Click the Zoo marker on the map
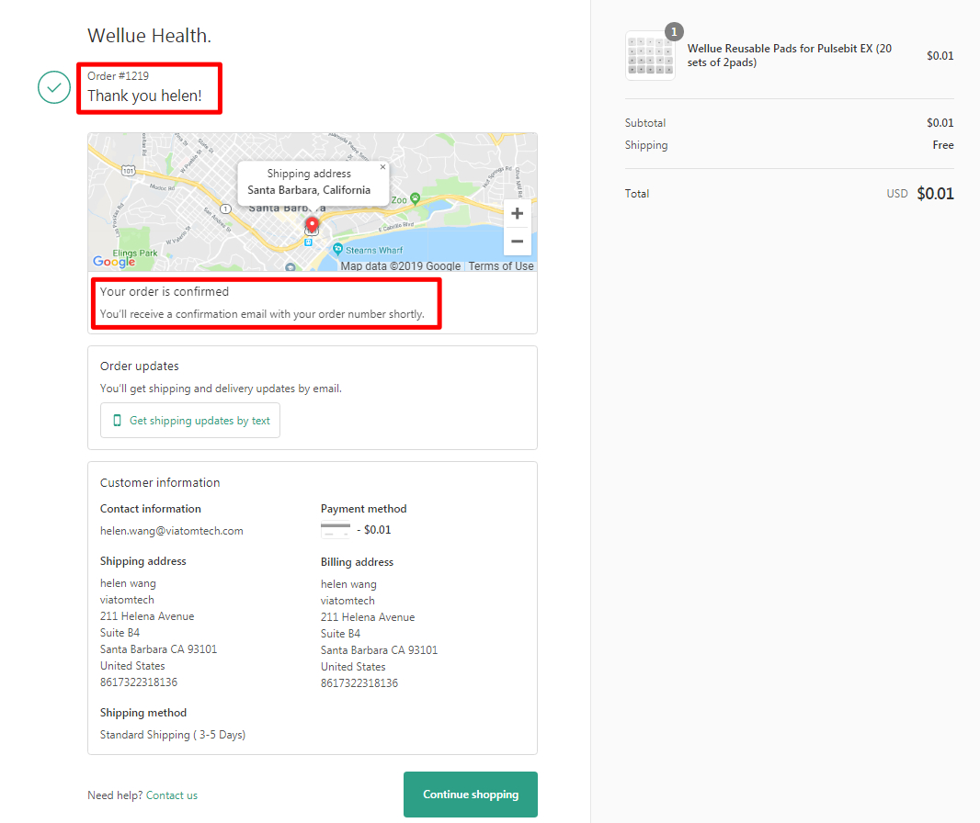The width and height of the screenshot is (980, 823). [415, 199]
